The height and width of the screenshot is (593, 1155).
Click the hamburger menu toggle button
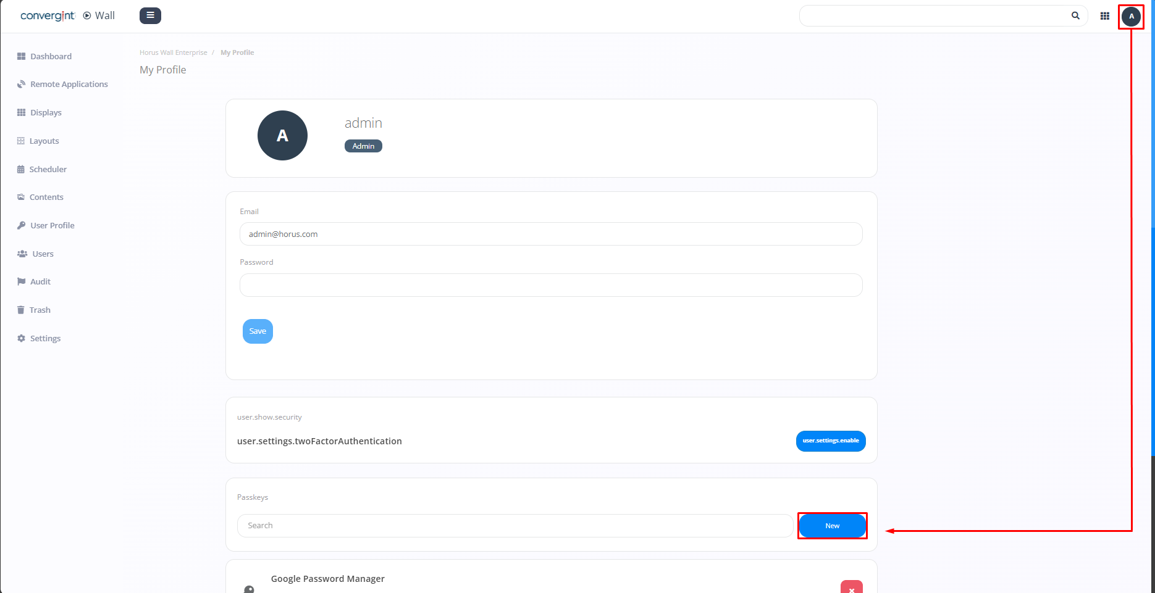click(x=150, y=15)
